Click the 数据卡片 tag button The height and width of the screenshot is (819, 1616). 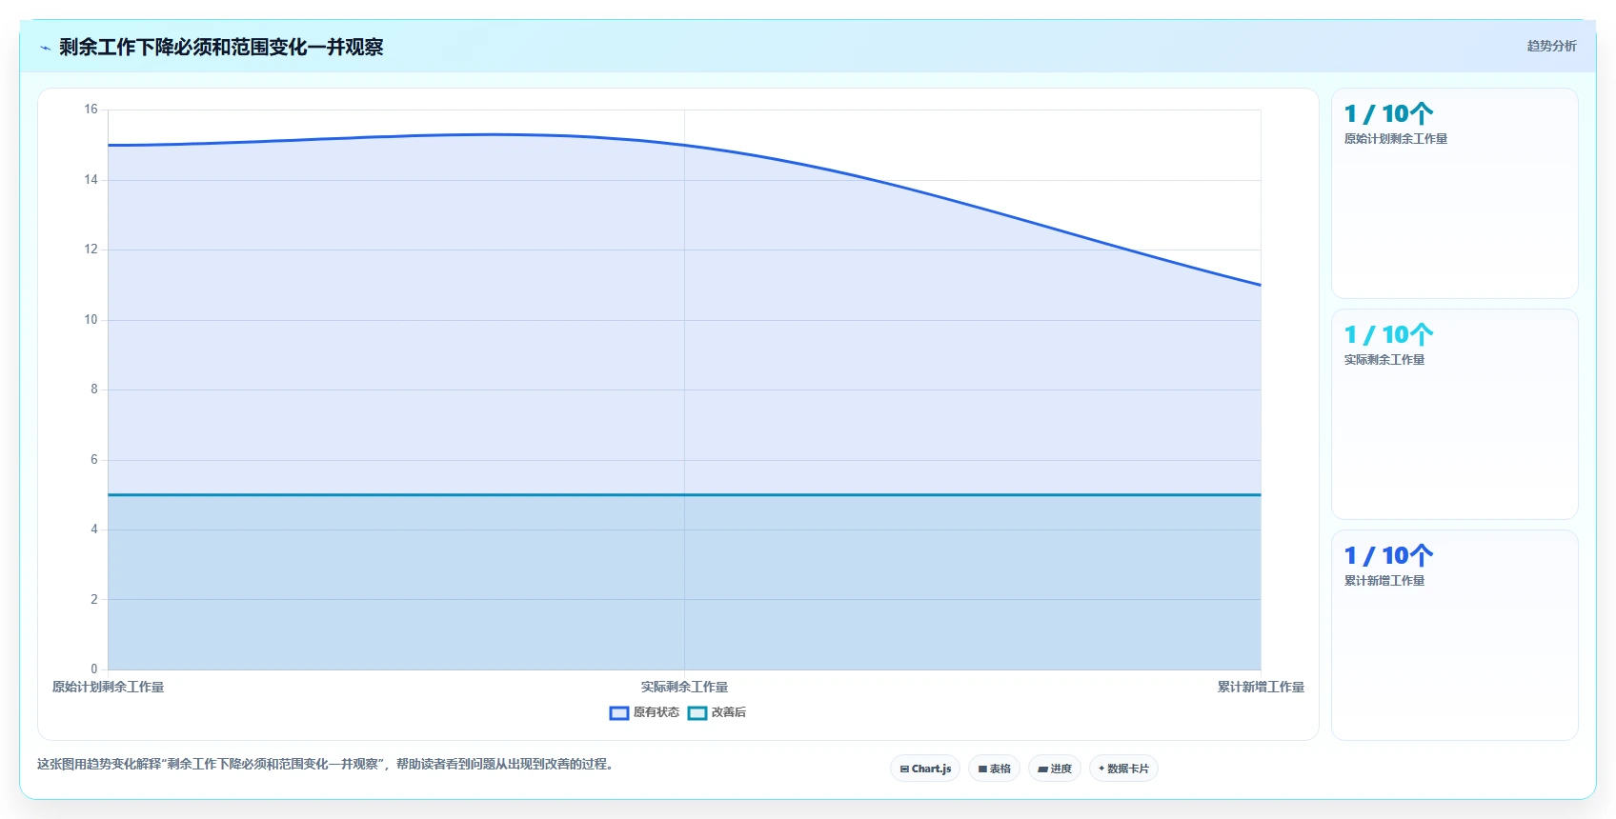click(x=1123, y=769)
